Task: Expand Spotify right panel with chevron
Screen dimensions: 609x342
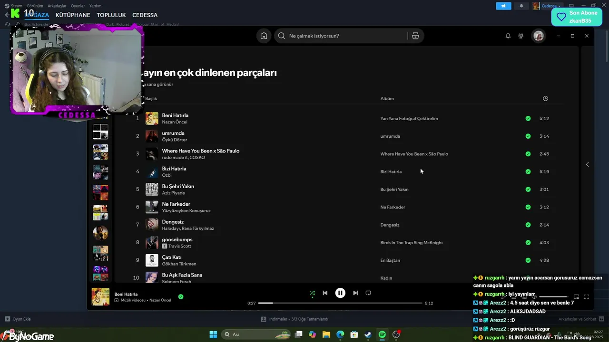Action: pos(587,164)
